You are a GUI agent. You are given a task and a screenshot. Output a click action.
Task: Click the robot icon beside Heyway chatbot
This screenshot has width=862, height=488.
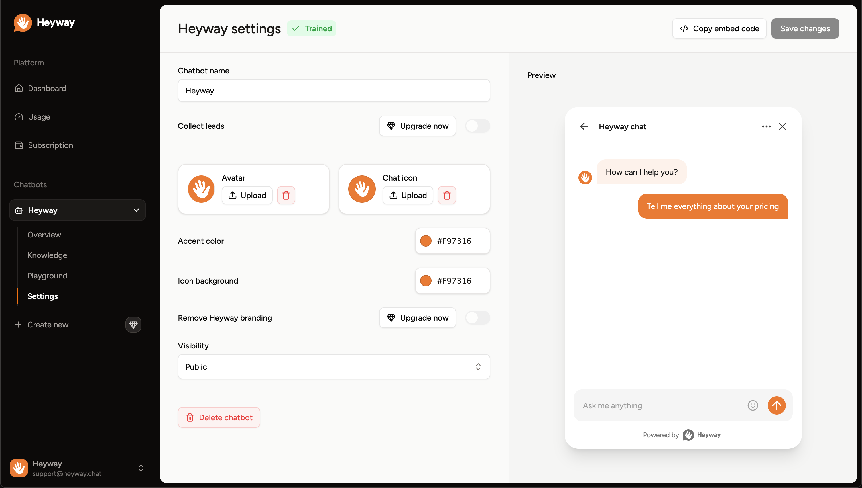(19, 210)
